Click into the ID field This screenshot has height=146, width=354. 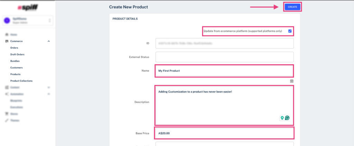click(224, 43)
